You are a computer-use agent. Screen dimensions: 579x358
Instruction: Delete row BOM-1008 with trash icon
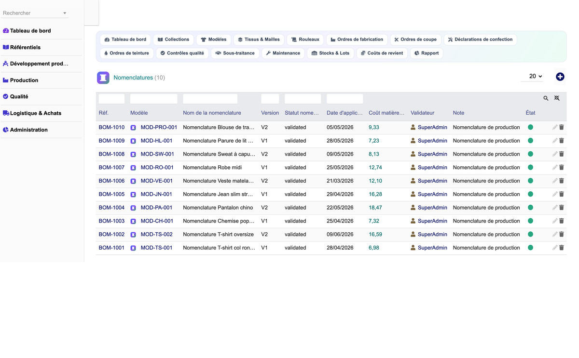[562, 154]
